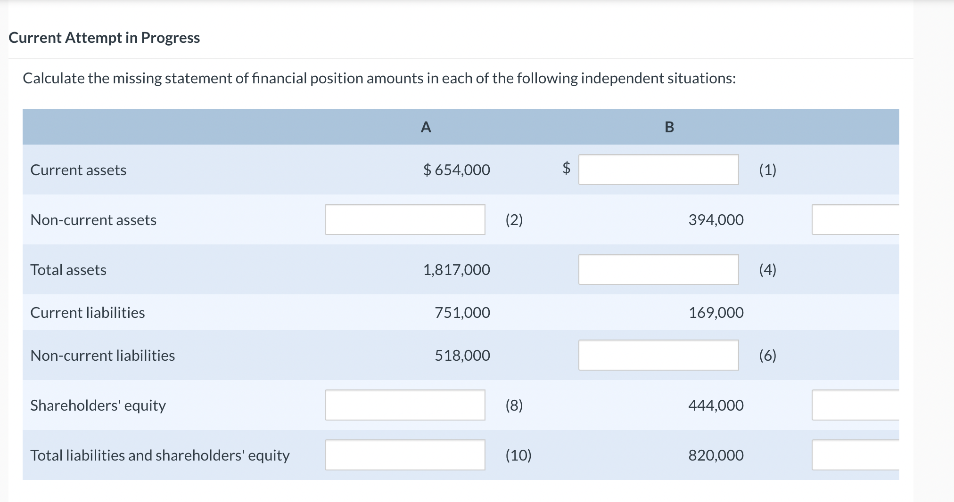Viewport: 954px width, 502px height.
Task: Focus column A's total liabilities and equity input
Action: pyautogui.click(x=405, y=455)
